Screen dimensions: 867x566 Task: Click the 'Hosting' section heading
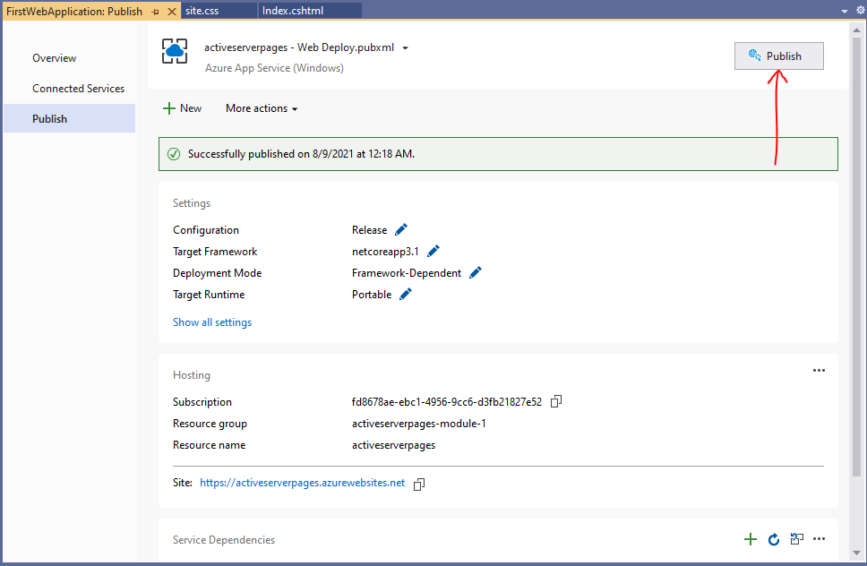(x=192, y=375)
